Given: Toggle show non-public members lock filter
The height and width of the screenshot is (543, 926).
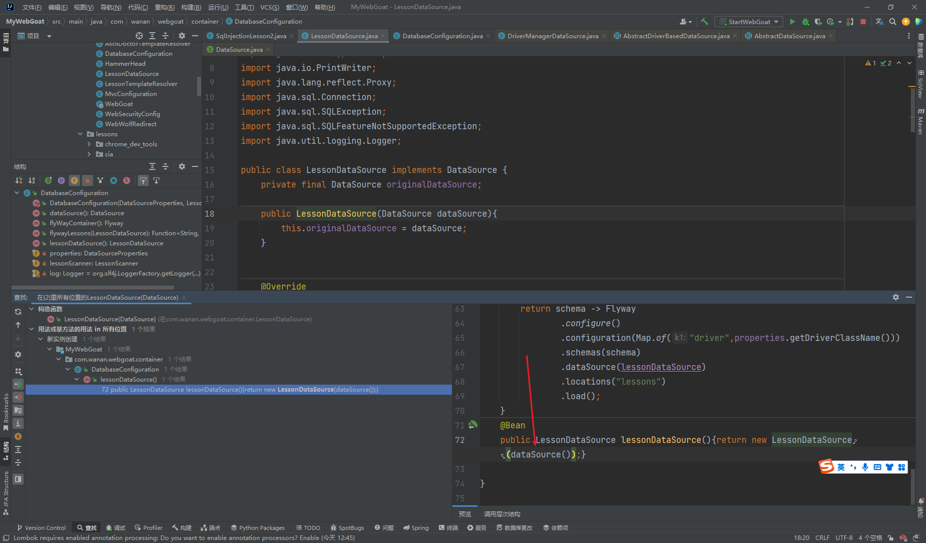Looking at the screenshot, I should 87,180.
